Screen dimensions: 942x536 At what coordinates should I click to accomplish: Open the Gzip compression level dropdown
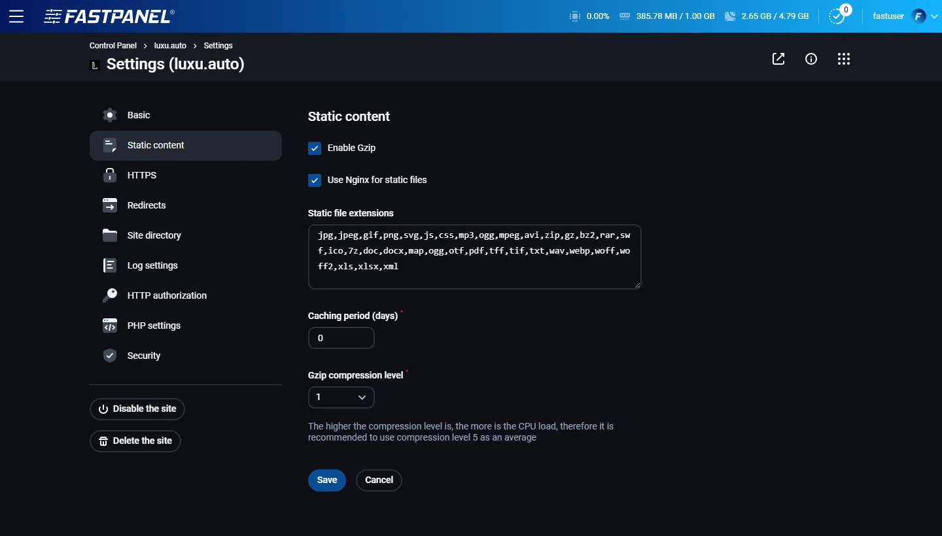(341, 397)
